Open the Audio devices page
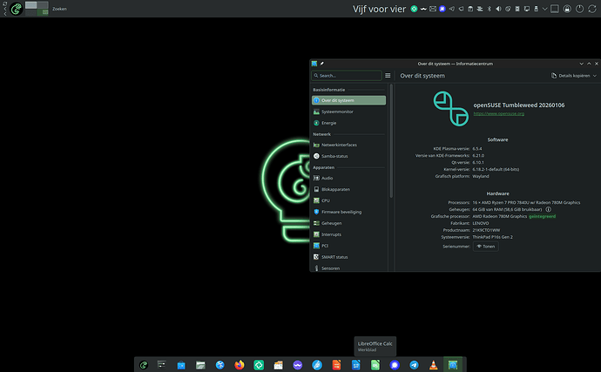This screenshot has height=372, width=601. click(x=327, y=178)
